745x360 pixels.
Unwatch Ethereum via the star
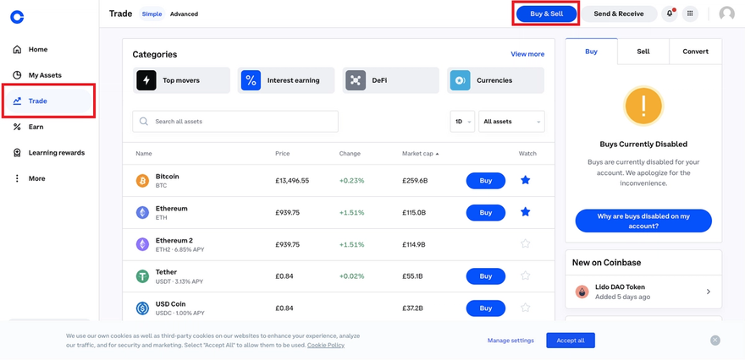525,212
